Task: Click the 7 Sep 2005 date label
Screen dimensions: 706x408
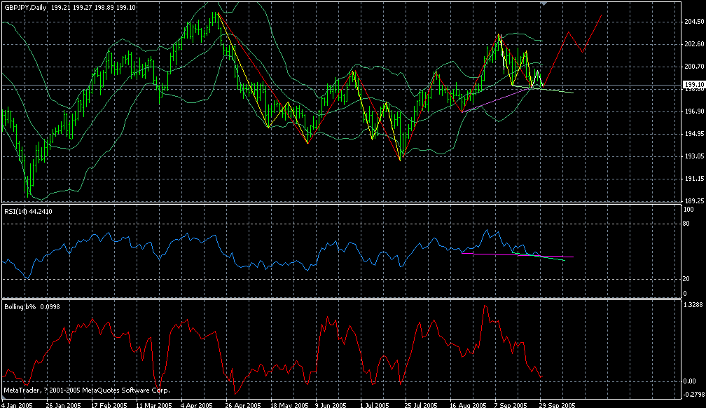Action: coord(511,404)
